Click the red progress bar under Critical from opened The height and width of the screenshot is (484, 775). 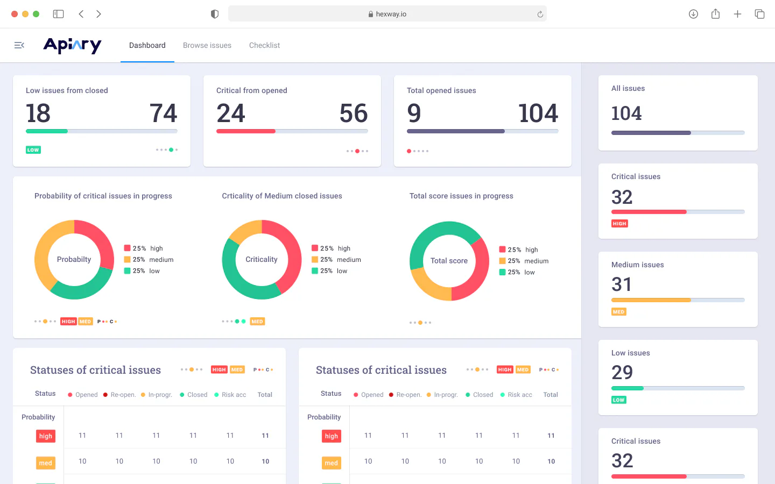click(x=246, y=131)
